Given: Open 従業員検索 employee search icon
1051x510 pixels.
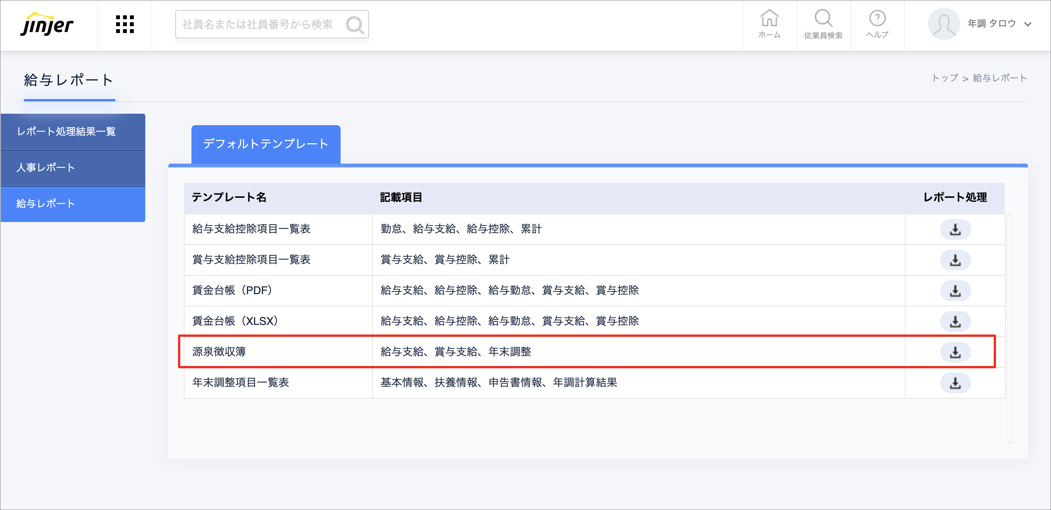Looking at the screenshot, I should pyautogui.click(x=823, y=25).
